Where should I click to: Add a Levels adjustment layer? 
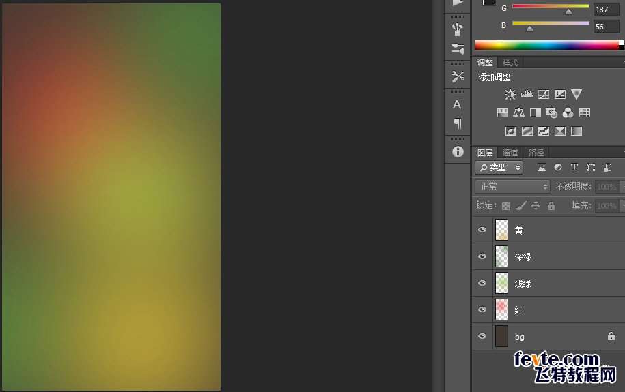pos(527,94)
